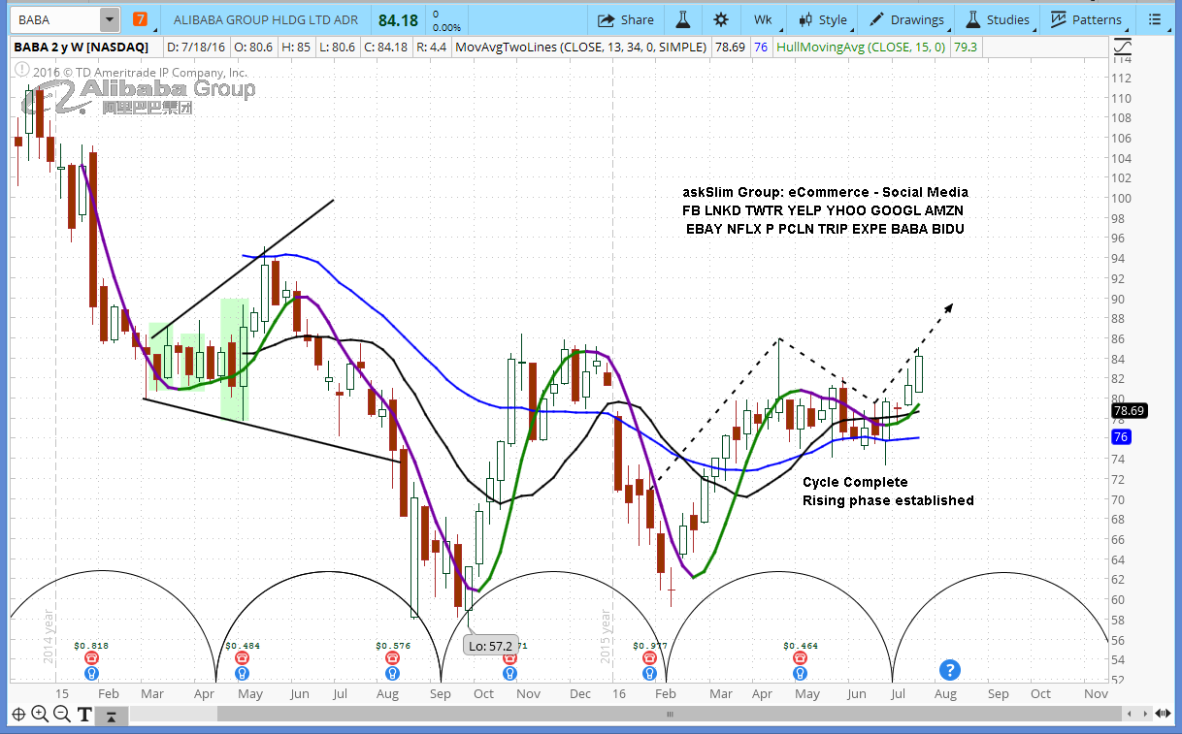Click the flask icon beside Share

coord(683,19)
